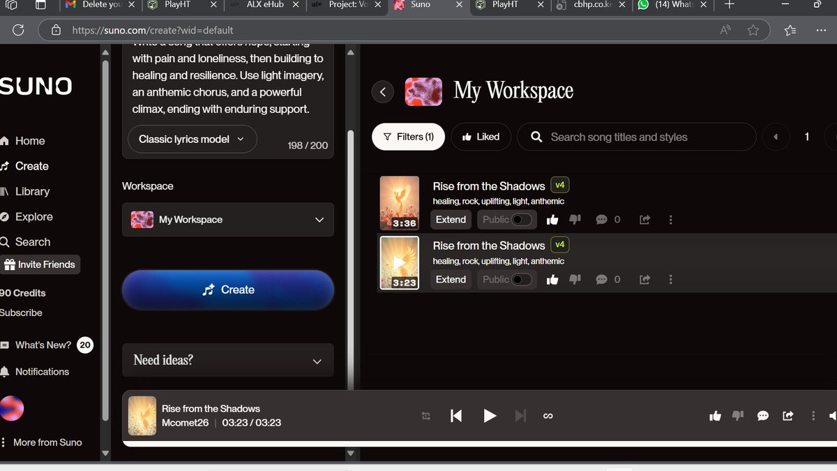Skip to next track in player
This screenshot has width=837, height=471.
pos(520,416)
